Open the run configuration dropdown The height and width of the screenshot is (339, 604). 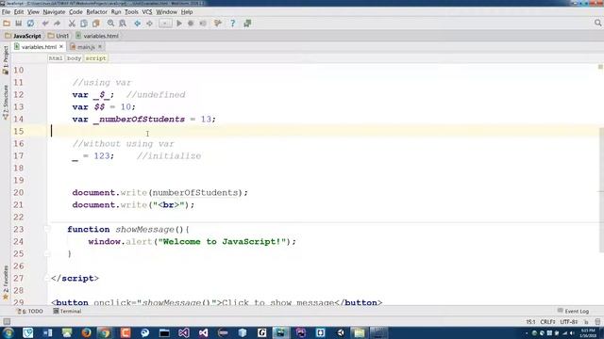[165, 24]
